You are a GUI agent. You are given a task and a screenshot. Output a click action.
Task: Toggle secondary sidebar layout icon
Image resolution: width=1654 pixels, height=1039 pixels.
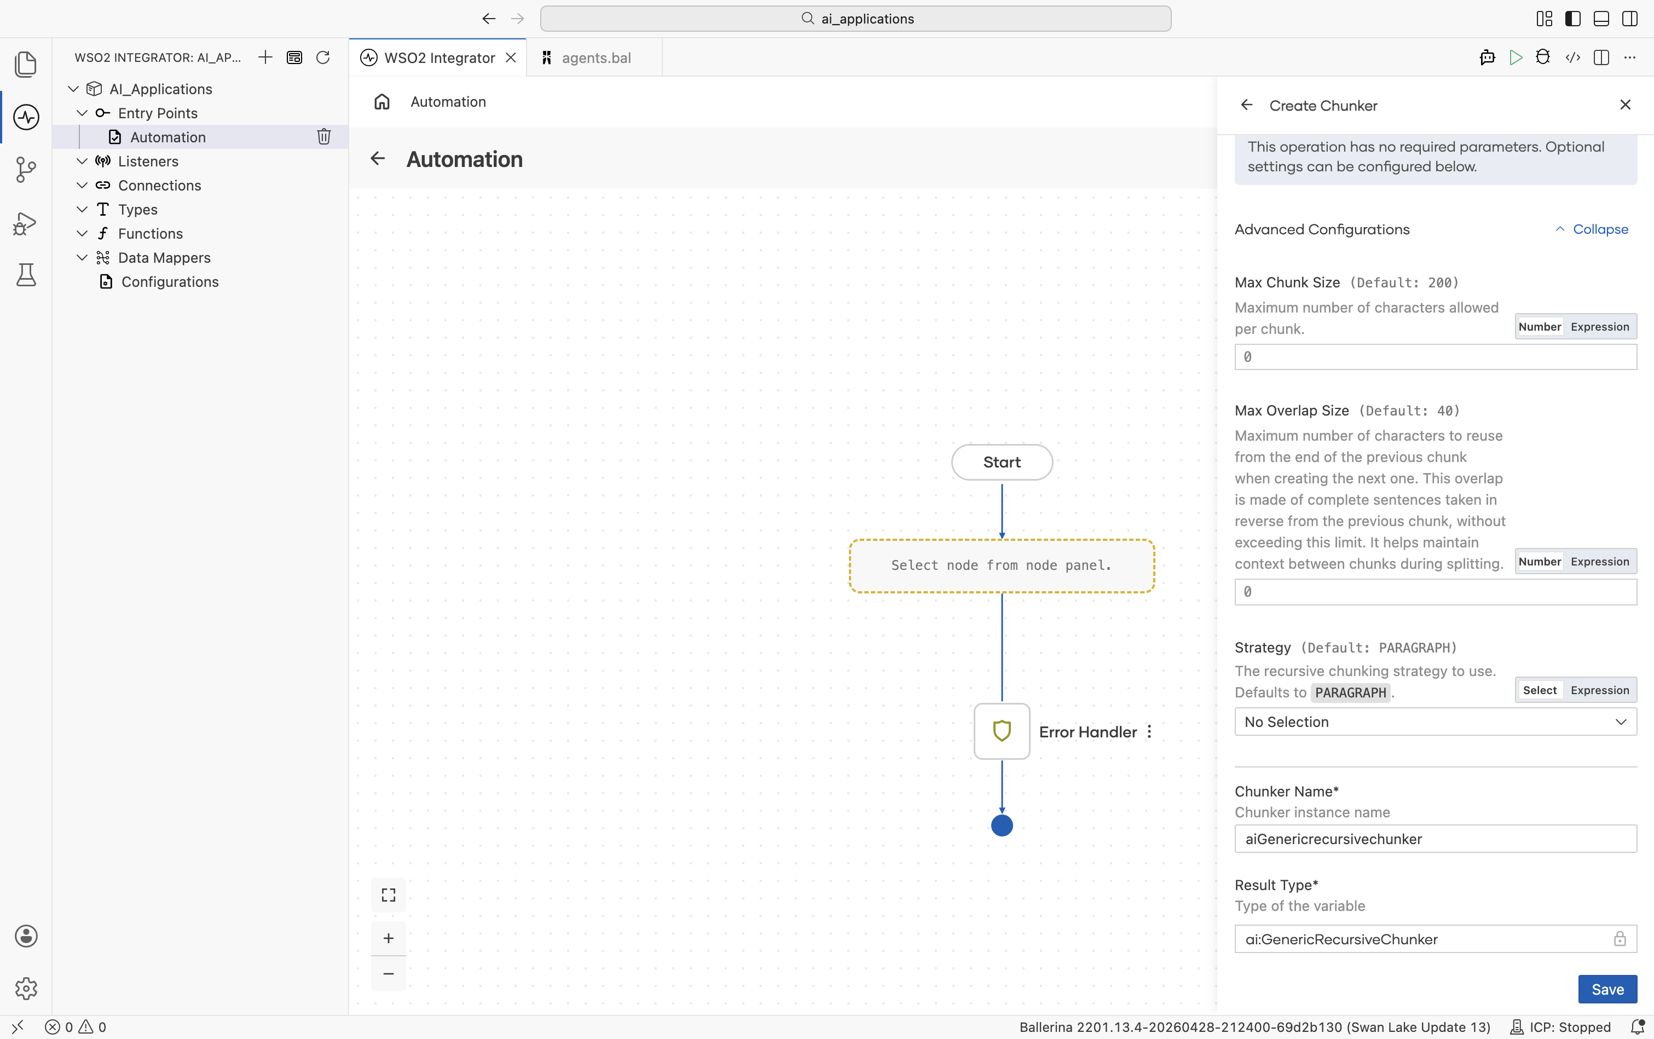point(1629,19)
